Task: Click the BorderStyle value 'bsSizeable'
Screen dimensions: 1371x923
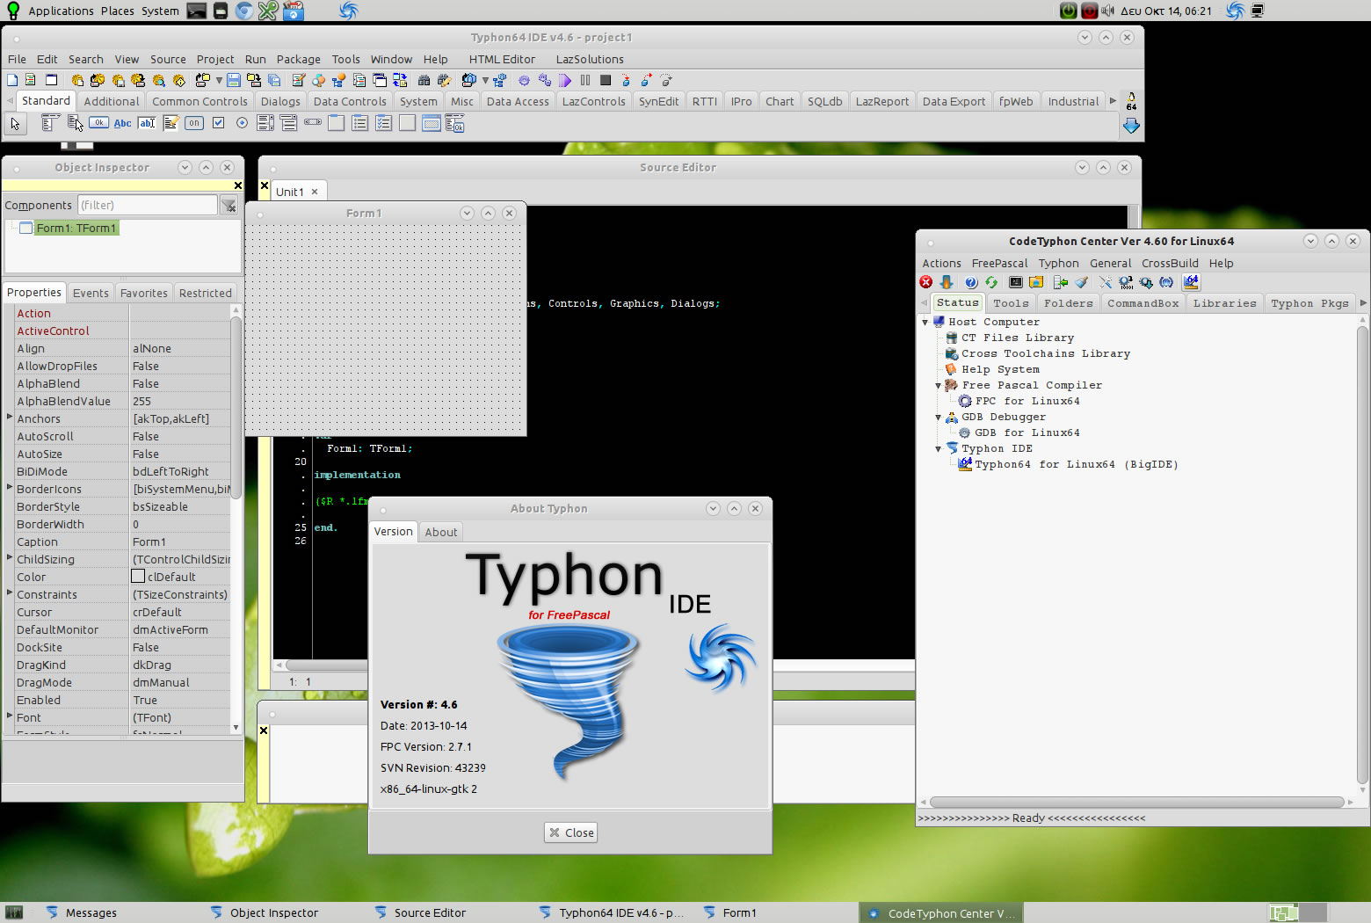Action: point(160,507)
